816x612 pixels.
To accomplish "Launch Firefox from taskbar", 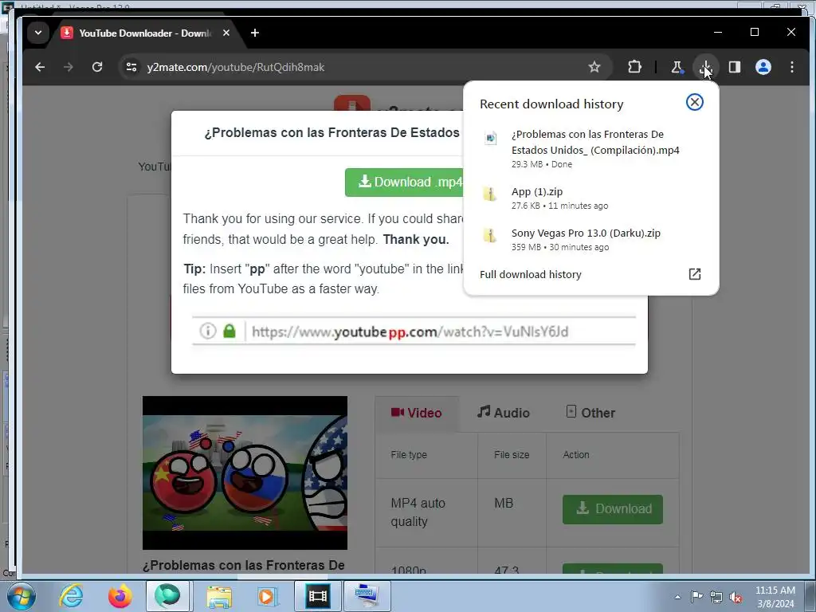I will [x=120, y=596].
